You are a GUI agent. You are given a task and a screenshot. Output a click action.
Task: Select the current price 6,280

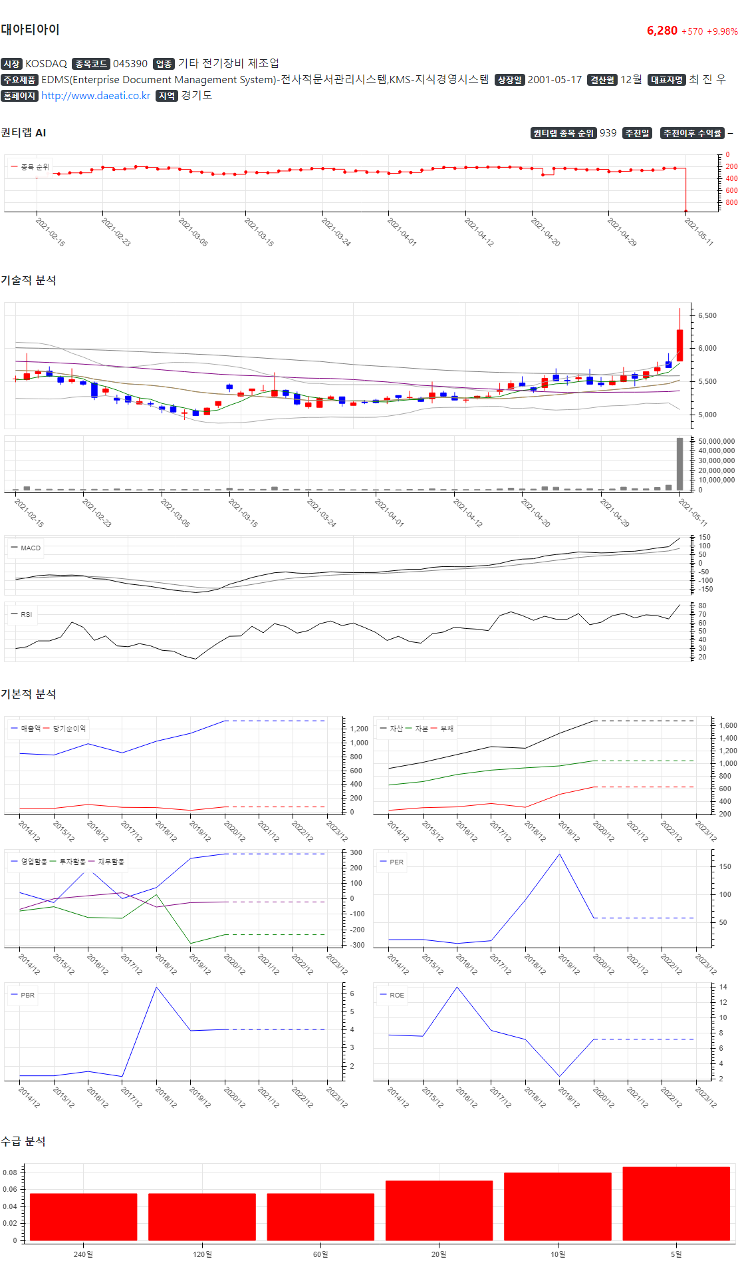[662, 31]
